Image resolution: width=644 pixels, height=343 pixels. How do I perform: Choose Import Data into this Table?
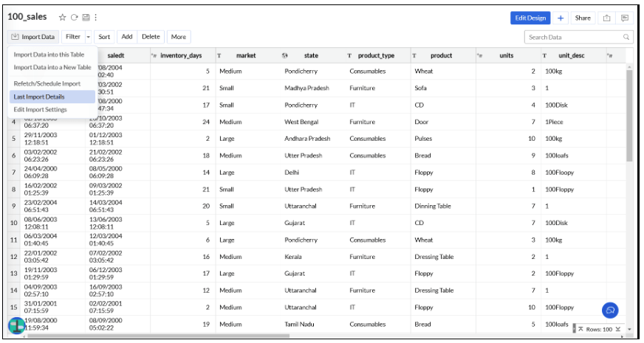(49, 55)
